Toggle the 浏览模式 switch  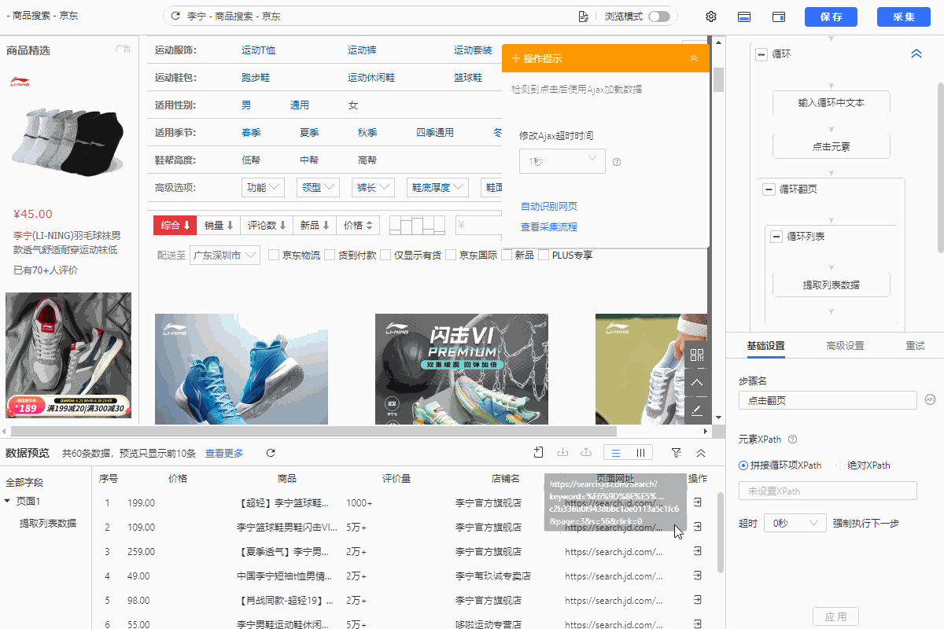pyautogui.click(x=659, y=17)
